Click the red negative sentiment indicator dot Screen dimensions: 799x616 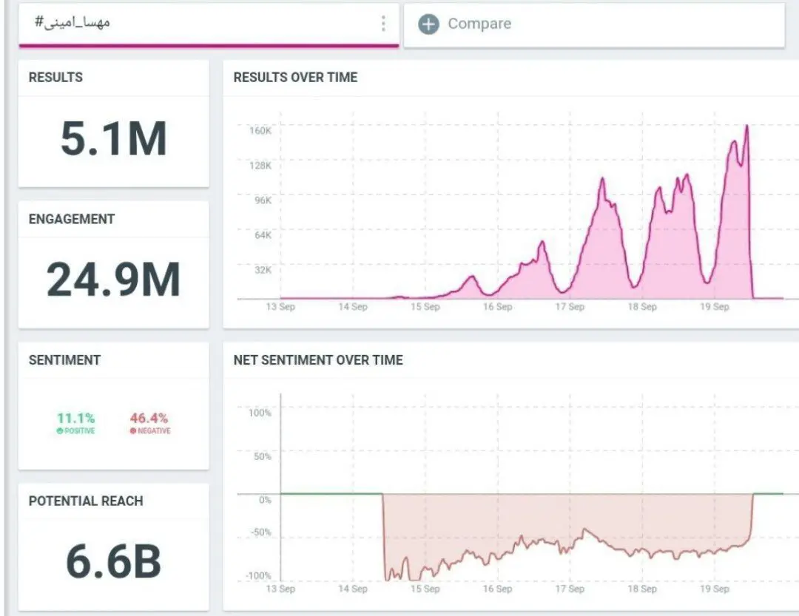[133, 431]
